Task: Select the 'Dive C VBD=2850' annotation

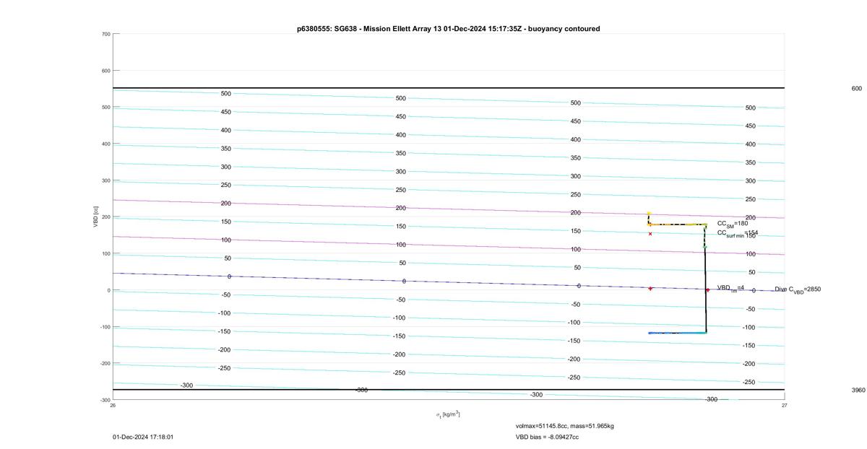Action: pyautogui.click(x=798, y=289)
